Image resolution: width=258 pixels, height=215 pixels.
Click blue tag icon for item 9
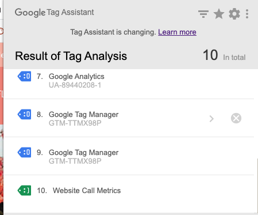coord(24,152)
